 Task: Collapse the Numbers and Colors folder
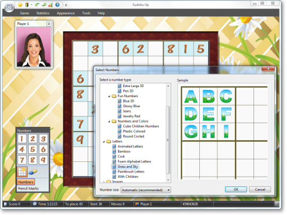click(x=109, y=122)
